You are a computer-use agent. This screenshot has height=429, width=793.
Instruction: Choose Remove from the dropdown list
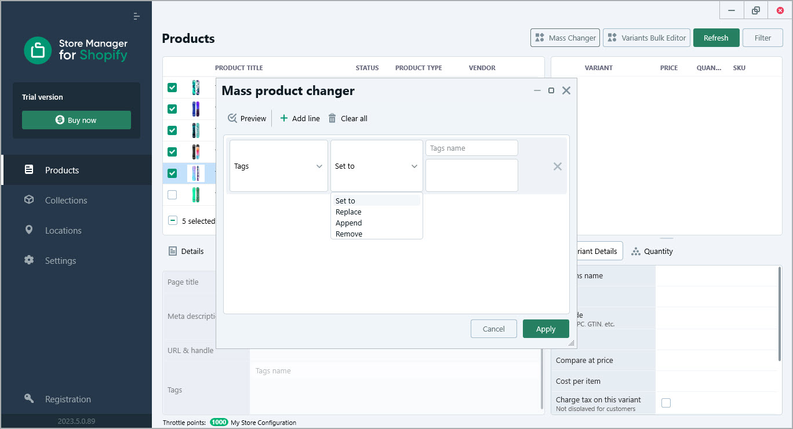point(376,234)
